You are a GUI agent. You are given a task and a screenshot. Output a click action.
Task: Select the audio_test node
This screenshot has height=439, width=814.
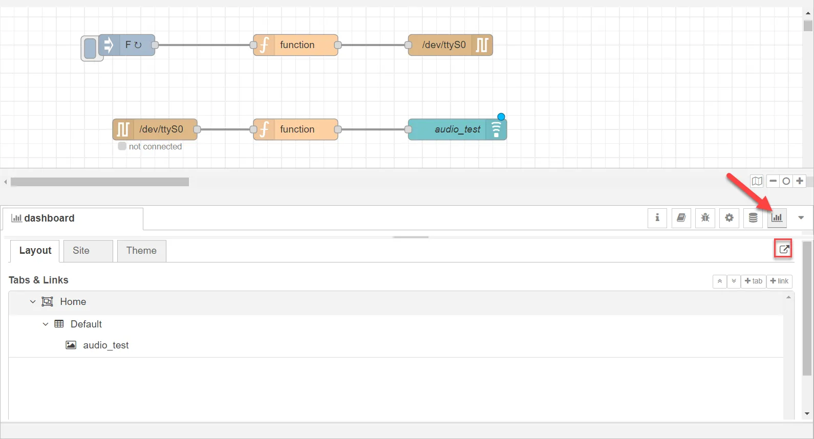pyautogui.click(x=457, y=129)
